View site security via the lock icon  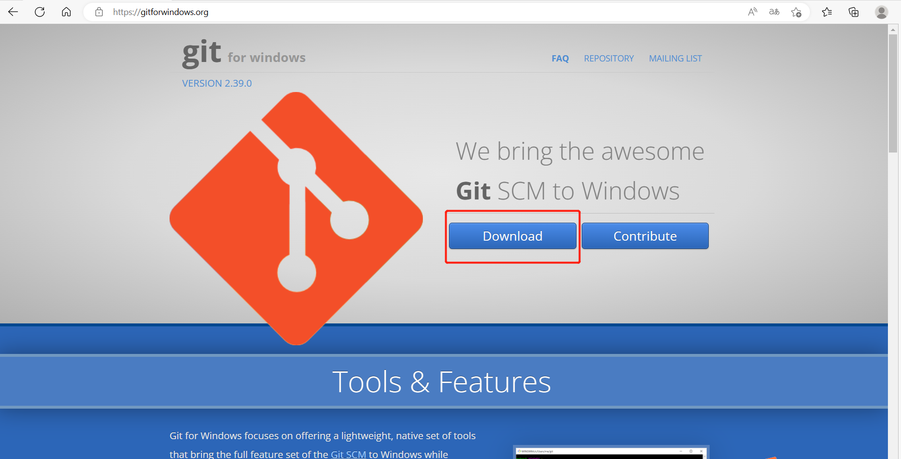pyautogui.click(x=99, y=12)
